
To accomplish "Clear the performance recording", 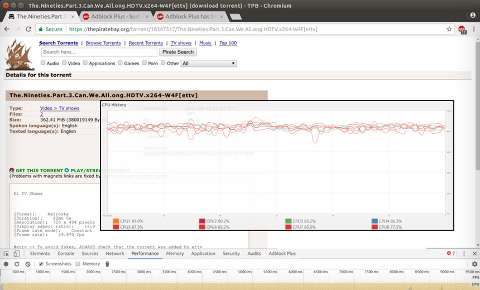I will point(28,264).
